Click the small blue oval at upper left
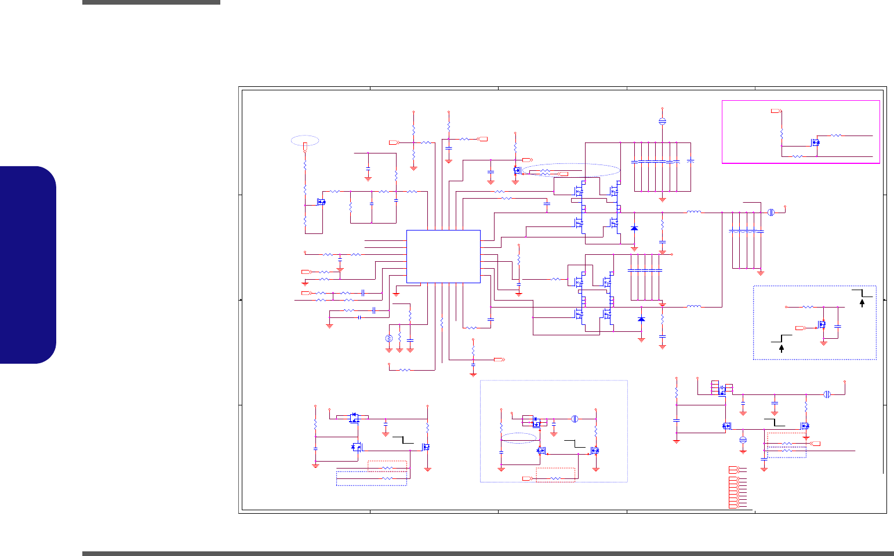The height and width of the screenshot is (556, 894). [x=305, y=140]
